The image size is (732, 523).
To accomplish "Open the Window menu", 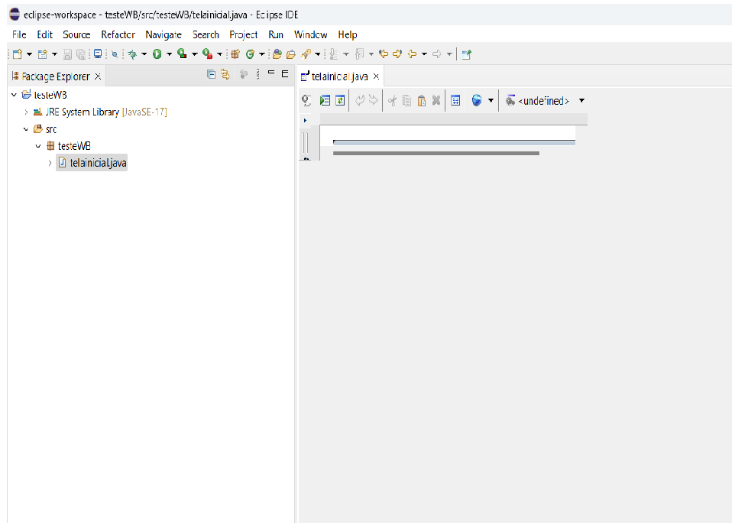I will coord(310,34).
